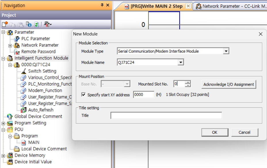
Task: Click the Switch Setting icon in tree
Action: point(24,71)
